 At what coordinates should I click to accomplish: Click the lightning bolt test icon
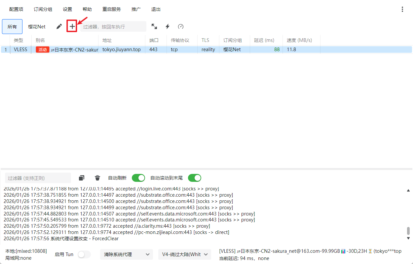pos(168,26)
